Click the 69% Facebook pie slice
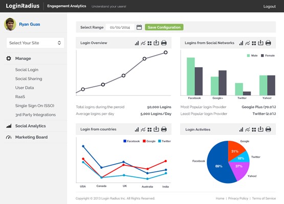This screenshot has height=204, width=284. pyautogui.click(x=219, y=166)
